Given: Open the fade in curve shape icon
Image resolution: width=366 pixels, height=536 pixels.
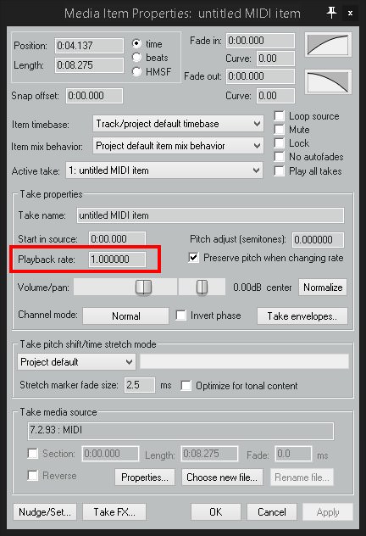Looking at the screenshot, I should [328, 45].
